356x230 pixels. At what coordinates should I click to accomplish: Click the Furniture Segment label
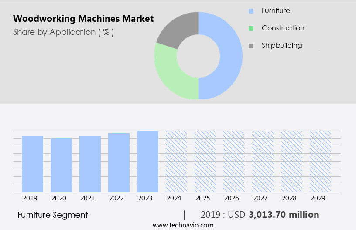click(52, 215)
